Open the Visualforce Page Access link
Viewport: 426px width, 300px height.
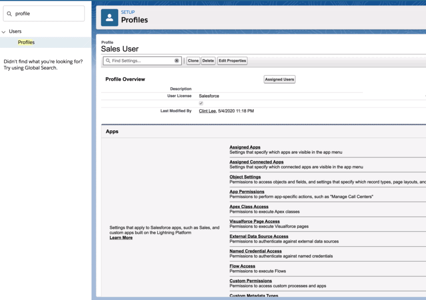point(255,221)
